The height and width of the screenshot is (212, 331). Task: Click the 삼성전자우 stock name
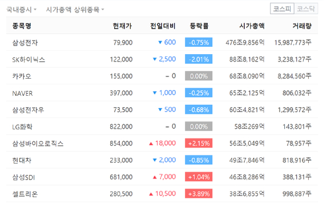28,110
